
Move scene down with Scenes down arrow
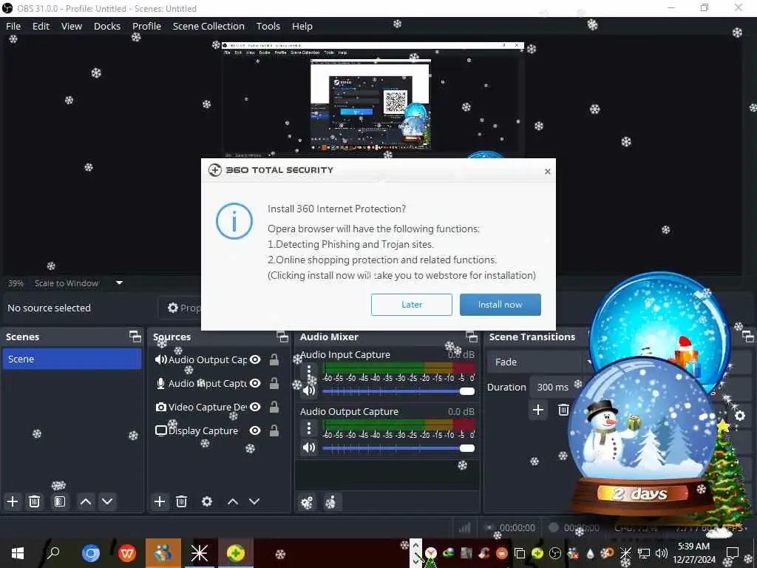(x=107, y=501)
